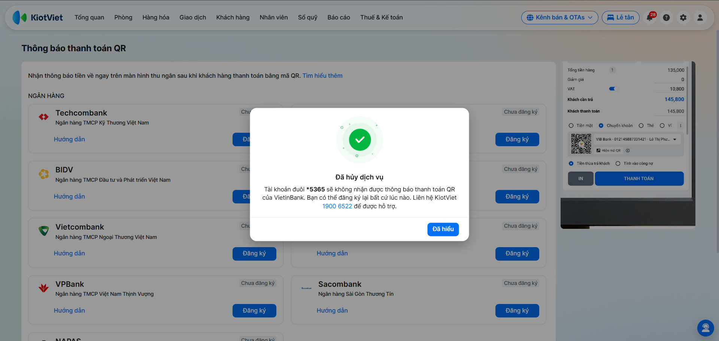The height and width of the screenshot is (341, 719).
Task: Click VPBank's Chưa đăng ký status
Action: click(258, 283)
